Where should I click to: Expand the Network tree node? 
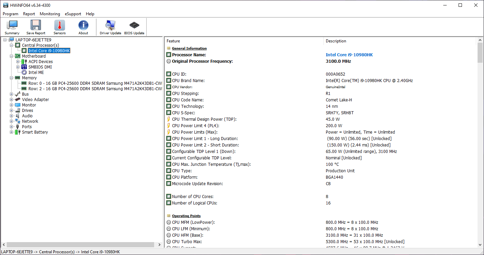click(12, 121)
